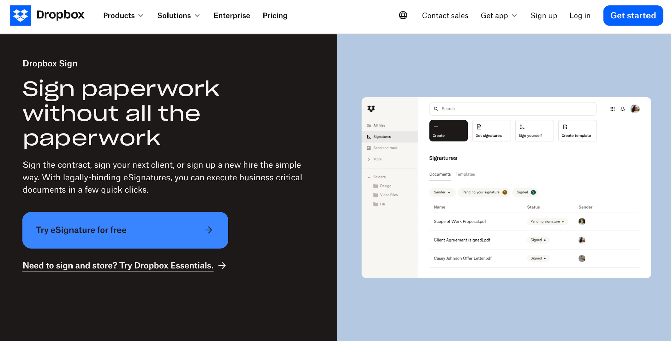Click the Log in link
Viewport: 671px width, 341px height.
pyautogui.click(x=580, y=16)
